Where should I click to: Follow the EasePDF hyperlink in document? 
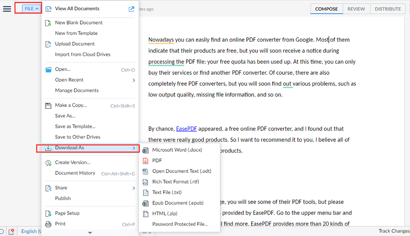(187, 129)
